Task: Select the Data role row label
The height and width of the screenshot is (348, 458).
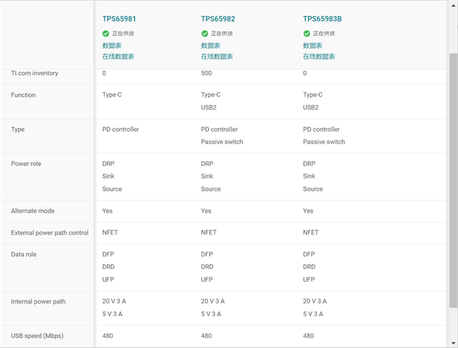Action: [x=24, y=254]
